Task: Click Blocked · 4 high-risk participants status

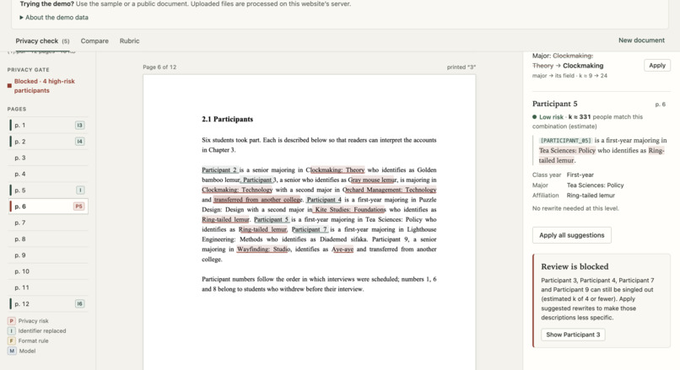Action: 44,86
